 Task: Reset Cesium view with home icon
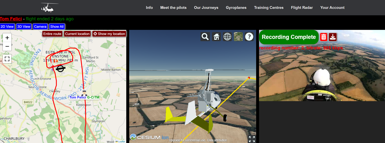pos(216,37)
